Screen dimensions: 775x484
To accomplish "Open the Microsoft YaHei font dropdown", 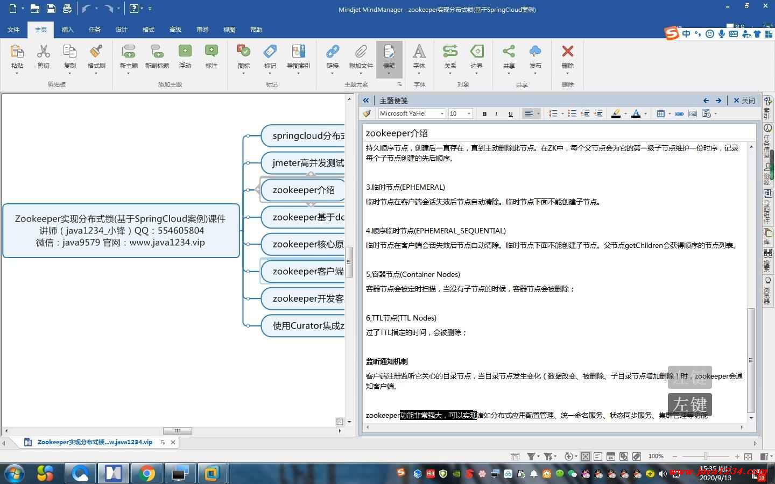I will [x=442, y=113].
